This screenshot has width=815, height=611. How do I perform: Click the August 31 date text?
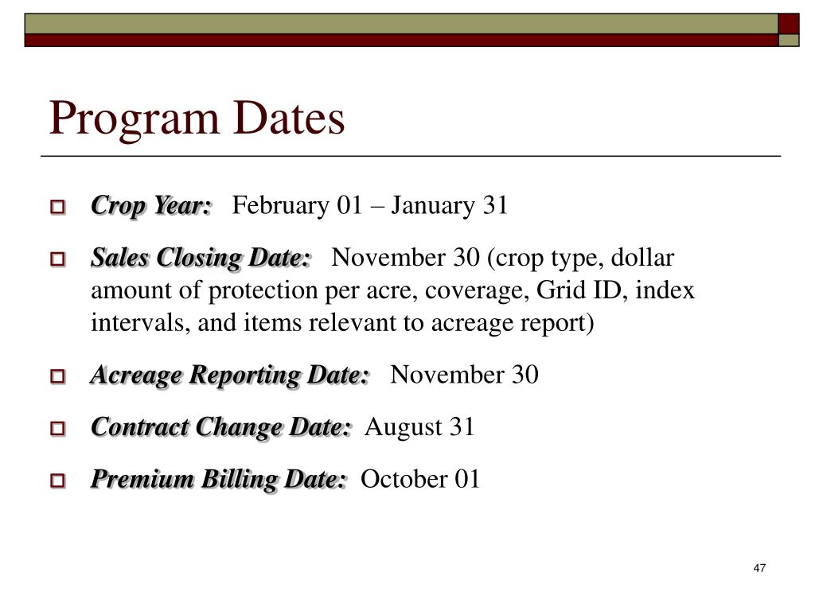click(x=419, y=426)
